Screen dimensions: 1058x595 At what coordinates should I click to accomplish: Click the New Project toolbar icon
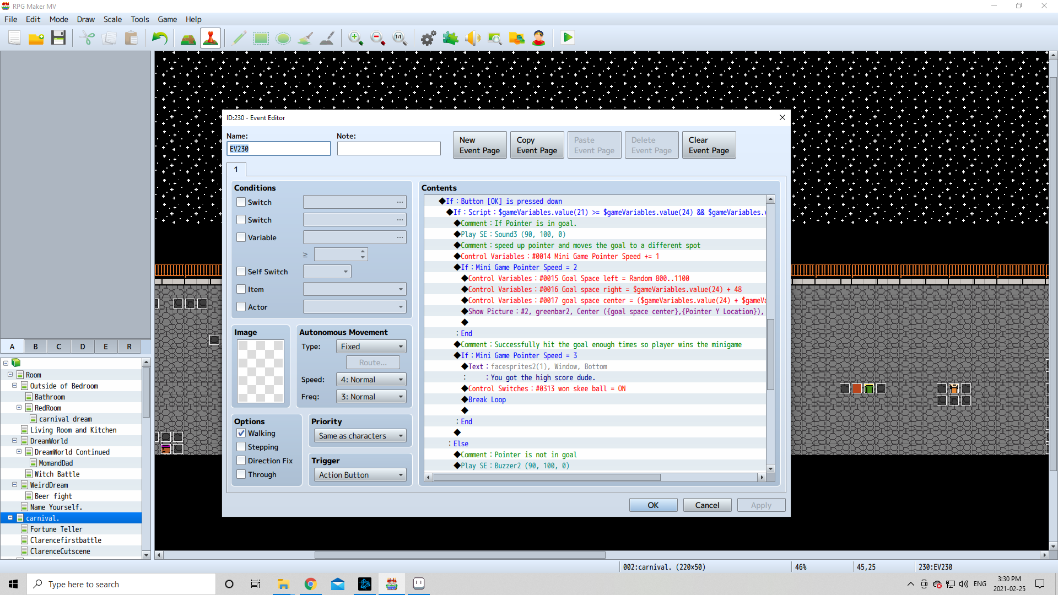click(14, 38)
